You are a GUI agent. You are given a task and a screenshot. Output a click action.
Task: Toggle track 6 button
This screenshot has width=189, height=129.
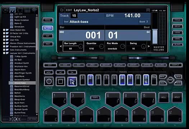pos(122,80)
